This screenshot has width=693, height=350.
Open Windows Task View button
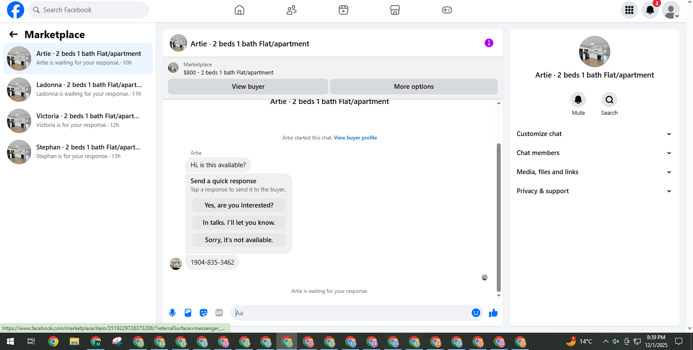click(31, 341)
